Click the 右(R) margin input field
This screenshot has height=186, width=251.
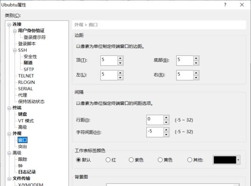185,75
